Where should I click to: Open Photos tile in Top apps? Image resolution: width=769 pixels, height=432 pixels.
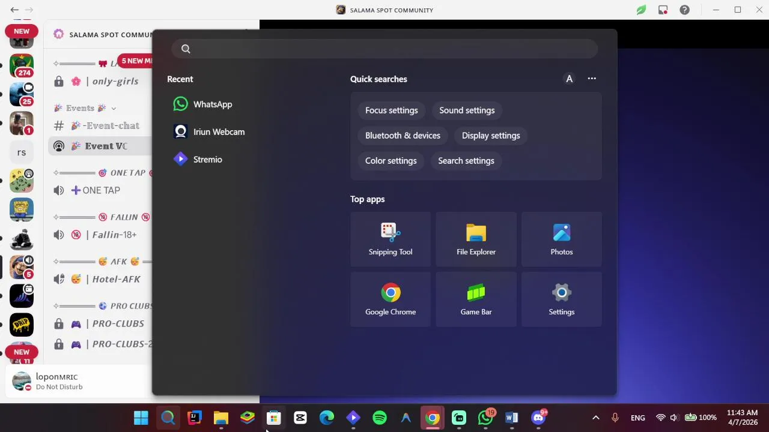tap(562, 239)
